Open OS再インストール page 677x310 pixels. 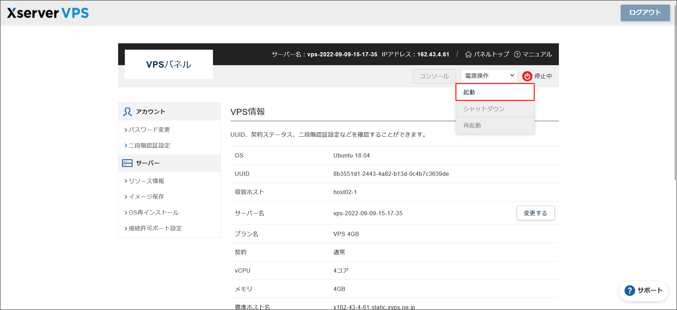click(153, 212)
